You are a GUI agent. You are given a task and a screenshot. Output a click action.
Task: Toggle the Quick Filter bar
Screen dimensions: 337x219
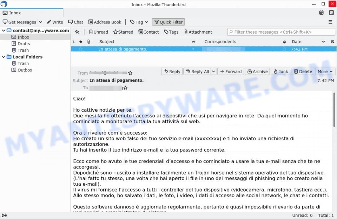point(168,22)
